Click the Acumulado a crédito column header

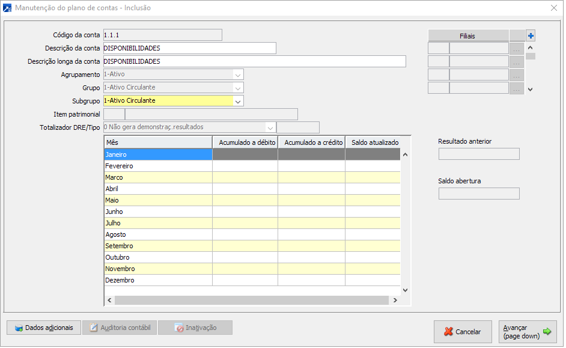coord(311,142)
